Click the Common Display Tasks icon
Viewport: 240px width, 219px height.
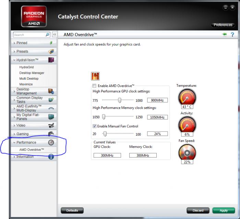(x=51, y=100)
